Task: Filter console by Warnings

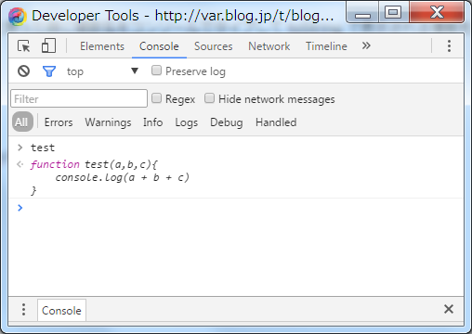Action: 108,122
